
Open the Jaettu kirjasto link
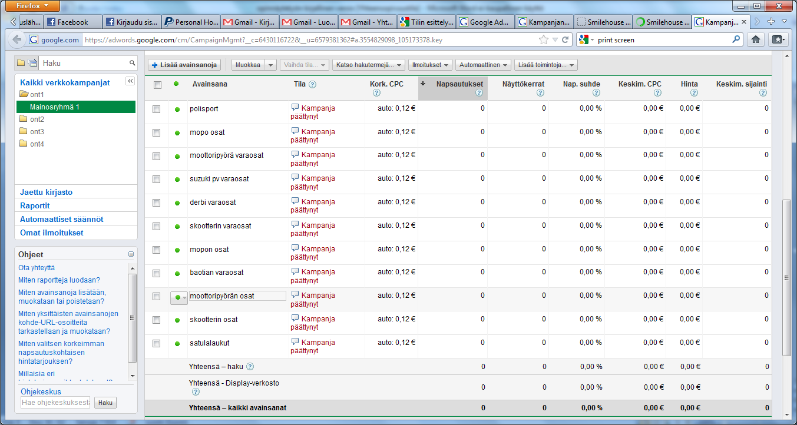[x=47, y=192]
